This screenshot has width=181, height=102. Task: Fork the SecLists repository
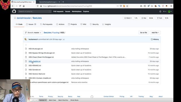[160, 18]
